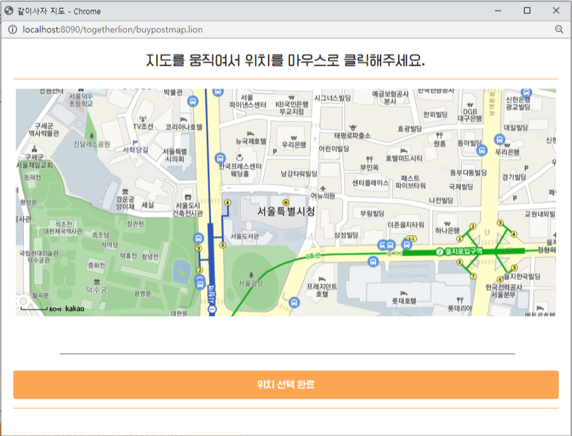Viewport: 572px width, 436px height.
Task: Click the 남강타워빌딩 label
Action: coord(299,174)
